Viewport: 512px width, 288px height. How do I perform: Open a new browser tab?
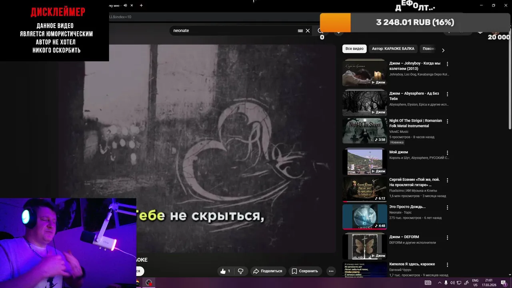(x=141, y=6)
